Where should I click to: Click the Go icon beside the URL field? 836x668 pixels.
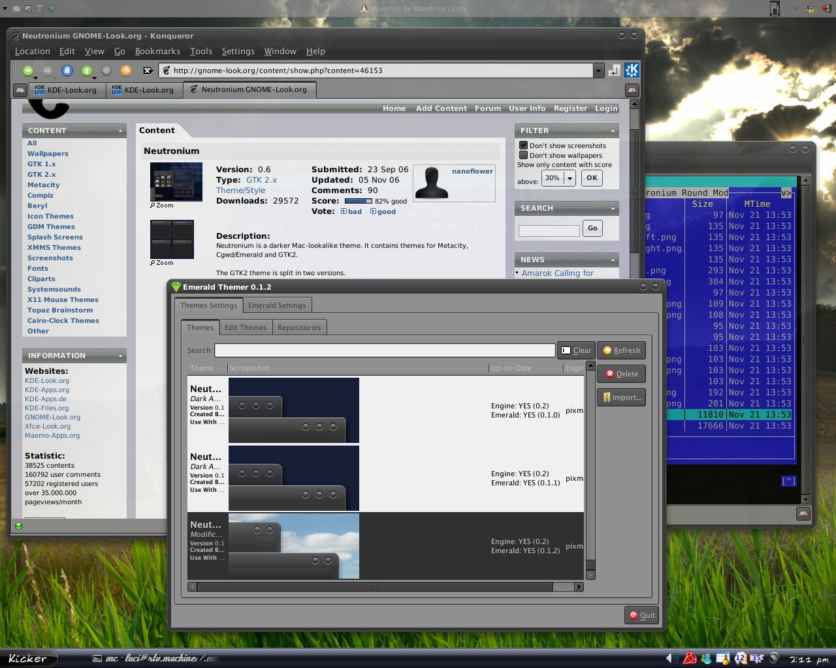[614, 70]
